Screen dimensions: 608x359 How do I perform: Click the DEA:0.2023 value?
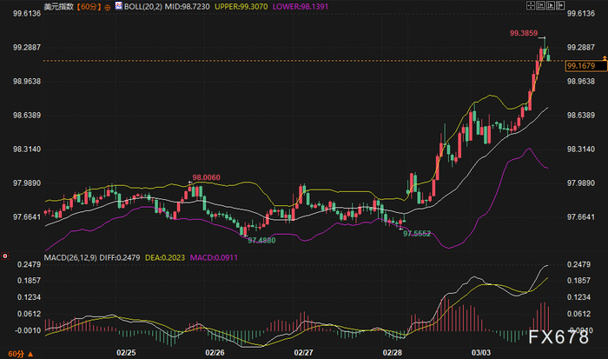pyautogui.click(x=165, y=257)
